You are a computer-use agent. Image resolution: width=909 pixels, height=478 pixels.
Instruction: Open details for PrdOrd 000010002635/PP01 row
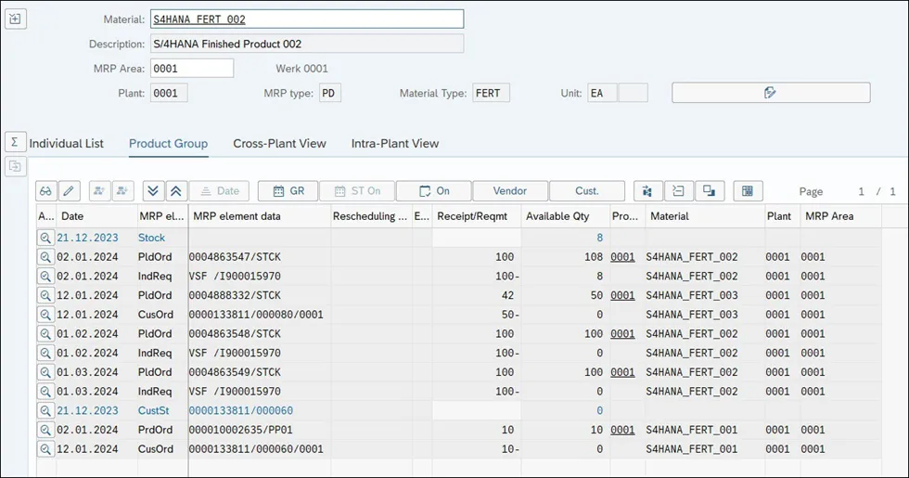point(45,430)
